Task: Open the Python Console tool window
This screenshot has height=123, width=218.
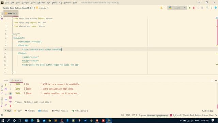Action: click(80, 111)
